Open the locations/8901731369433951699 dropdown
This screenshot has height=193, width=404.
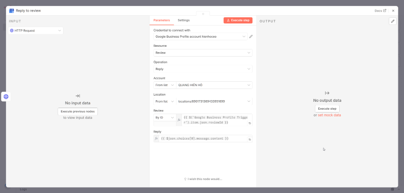pyautogui.click(x=214, y=101)
